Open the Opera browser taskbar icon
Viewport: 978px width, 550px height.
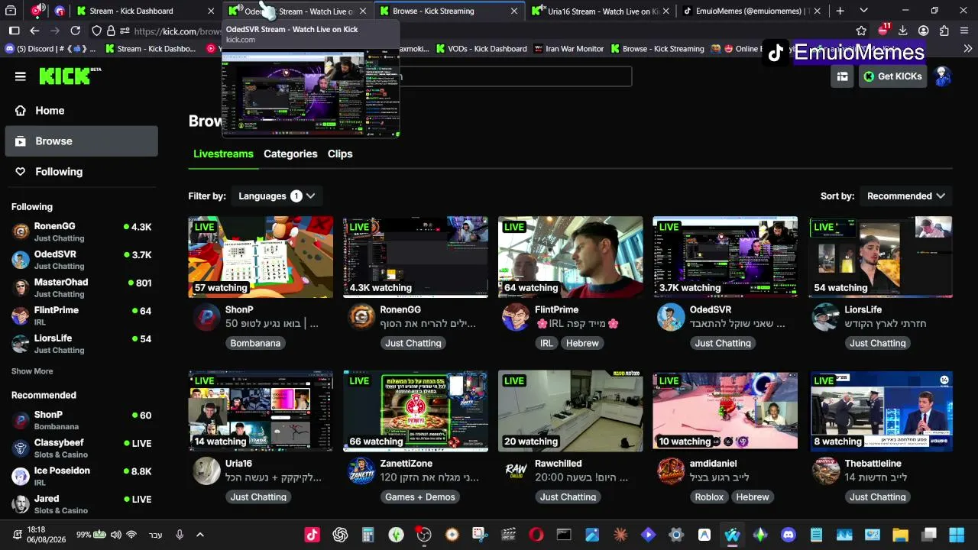(536, 535)
